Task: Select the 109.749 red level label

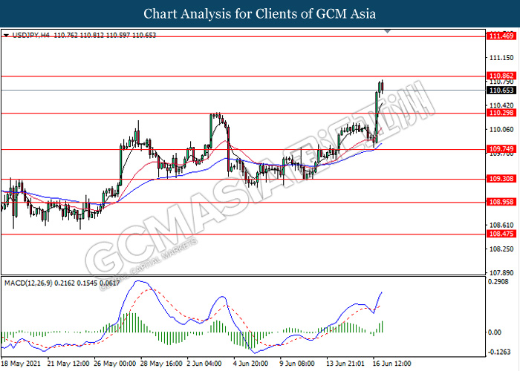Action: pyautogui.click(x=501, y=149)
